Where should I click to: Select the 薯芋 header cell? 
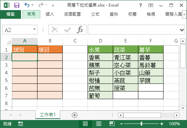[151, 49]
